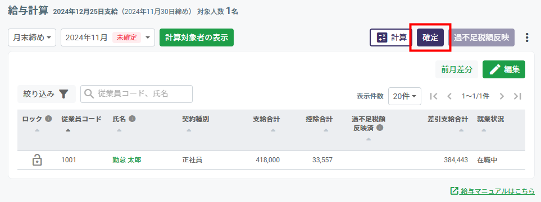Jump to the last page of results
Image resolution: width=541 pixels, height=202 pixels.
pyautogui.click(x=517, y=97)
